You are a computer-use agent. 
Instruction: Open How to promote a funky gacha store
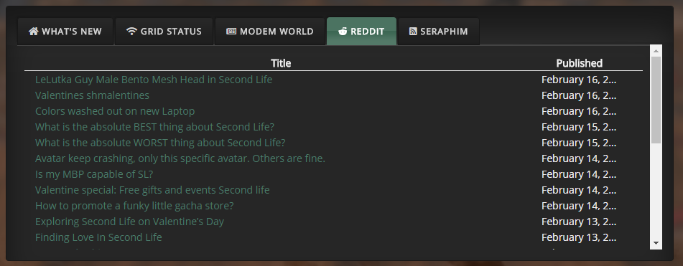tap(134, 206)
